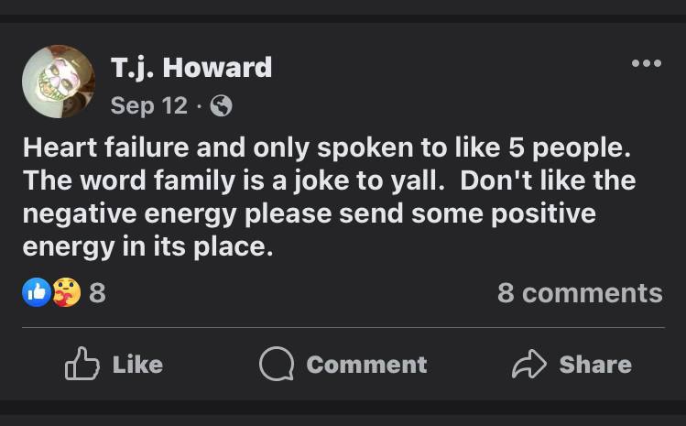Open the three-dots post options menu
Viewport: 686px width, 426px height.
click(646, 63)
